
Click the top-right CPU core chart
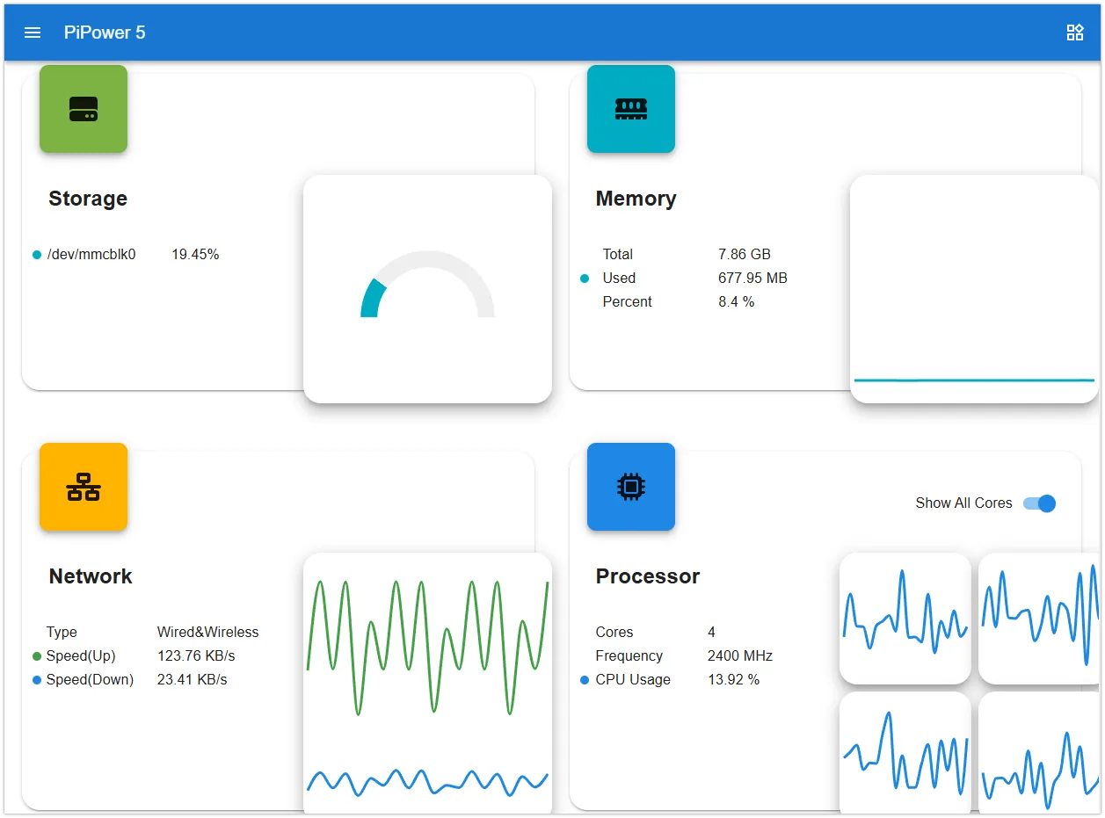1039,619
